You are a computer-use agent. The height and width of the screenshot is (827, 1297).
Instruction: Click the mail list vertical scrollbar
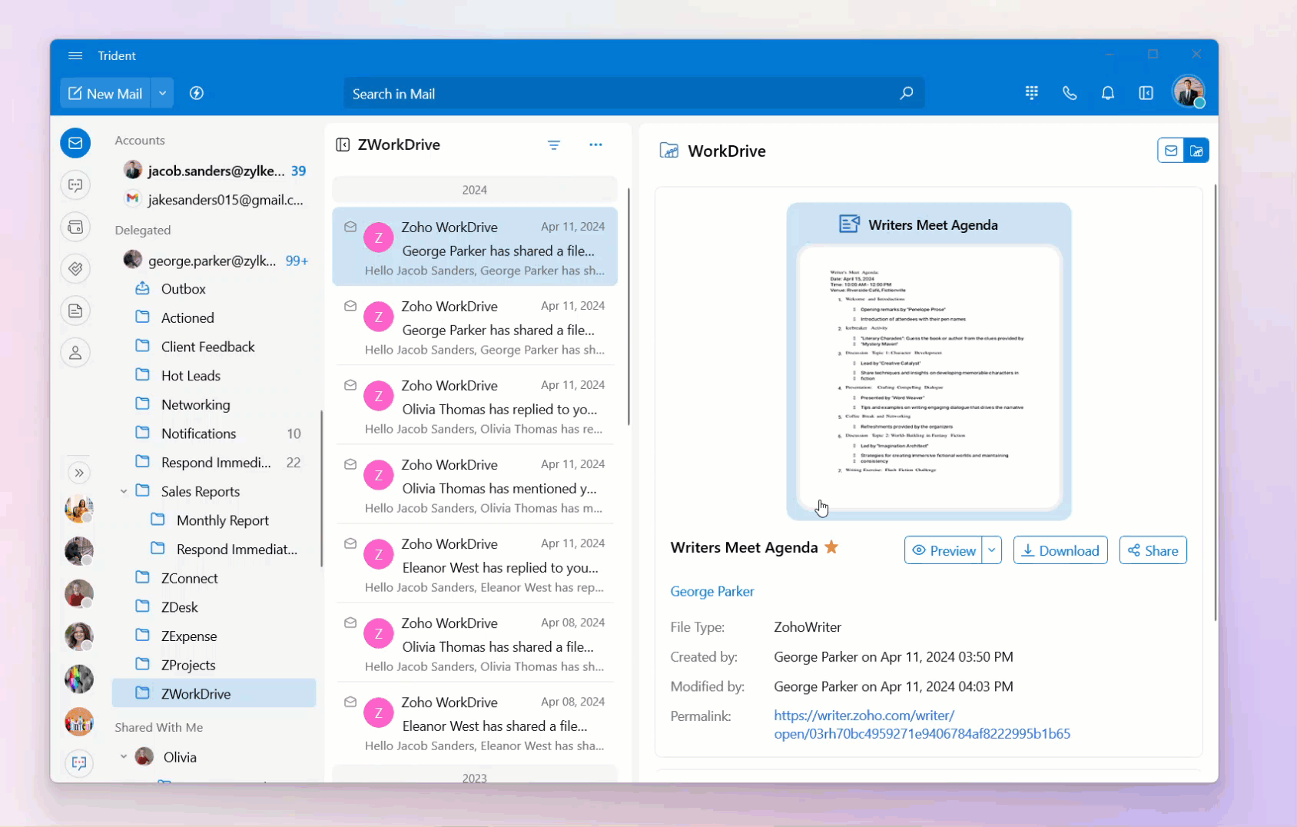pos(629,307)
